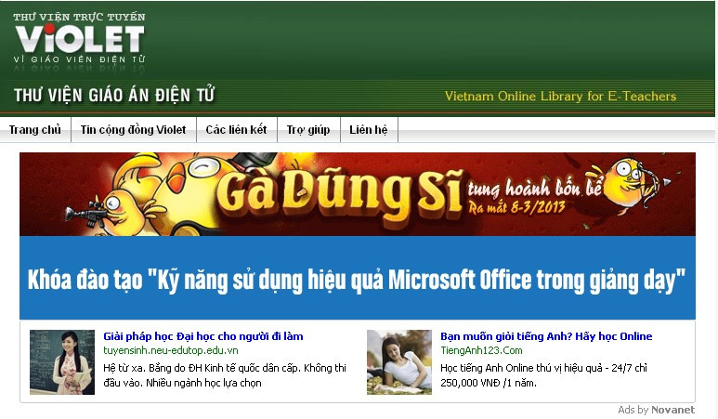Viewport: 718px width, 419px height.
Task: Click the "THƯ VIỆN GIÁO ÁN ĐIỆN TỬ" heading
Action: pos(114,96)
